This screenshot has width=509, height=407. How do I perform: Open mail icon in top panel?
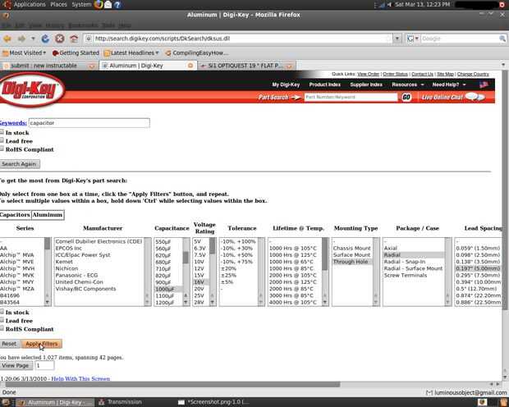[108, 5]
